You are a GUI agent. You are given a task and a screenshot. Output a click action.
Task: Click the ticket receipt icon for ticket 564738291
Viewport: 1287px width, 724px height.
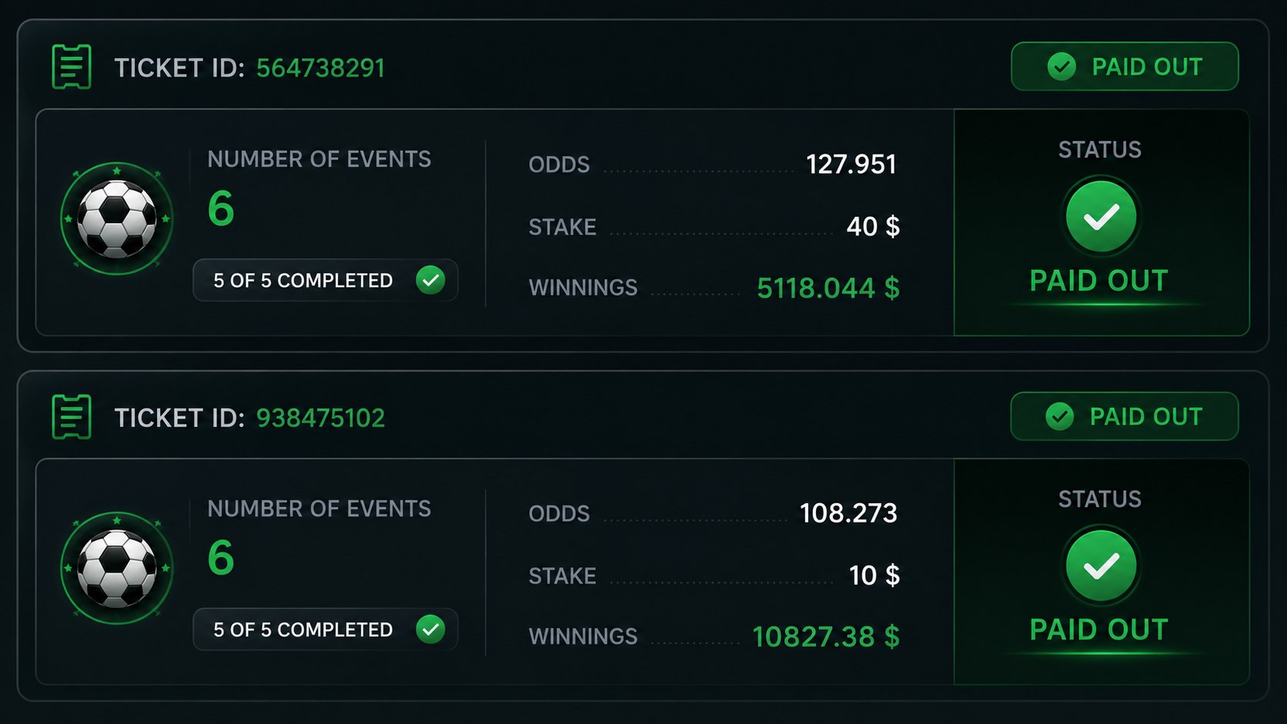click(72, 67)
